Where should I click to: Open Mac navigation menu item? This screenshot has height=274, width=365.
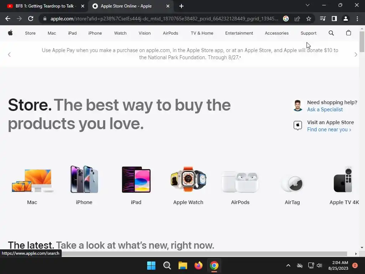(52, 33)
